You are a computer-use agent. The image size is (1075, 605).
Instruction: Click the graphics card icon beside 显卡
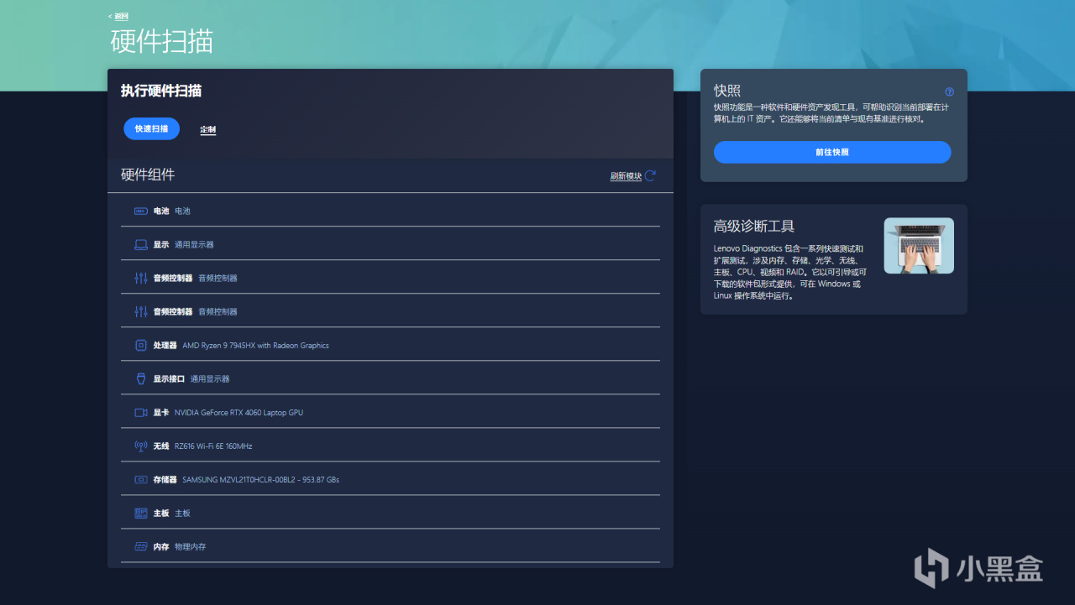tap(141, 412)
